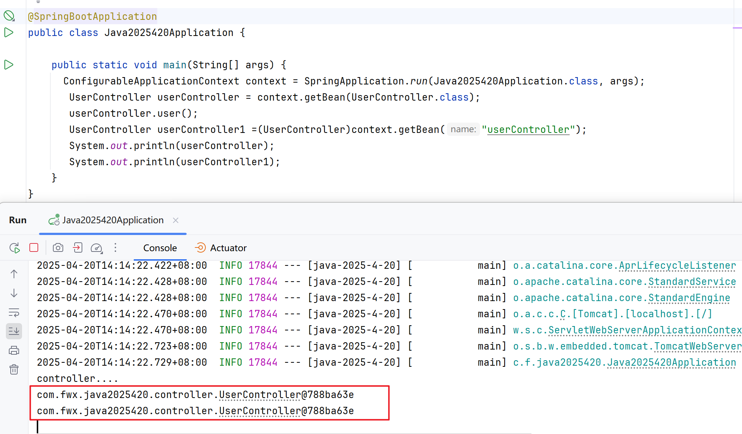Stop the running Java2025420Application
Screen dimensions: 742x434
click(34, 248)
